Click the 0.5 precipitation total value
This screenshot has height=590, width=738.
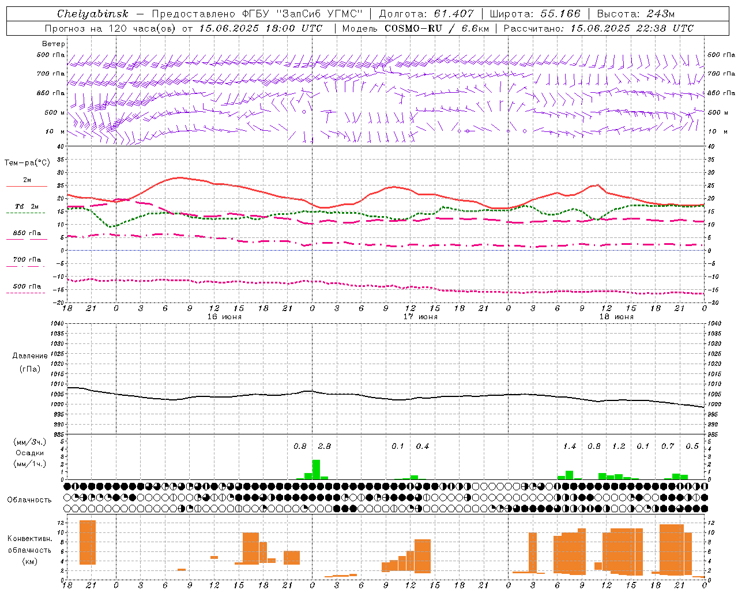692,446
